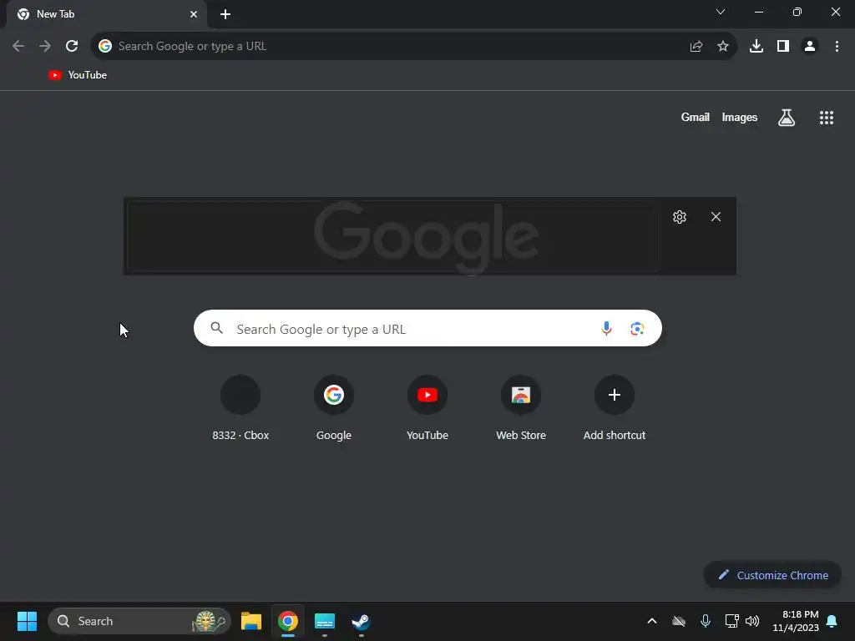Screen dimensions: 855x641
Task: Click the browser forward arrow
Action: (45, 47)
